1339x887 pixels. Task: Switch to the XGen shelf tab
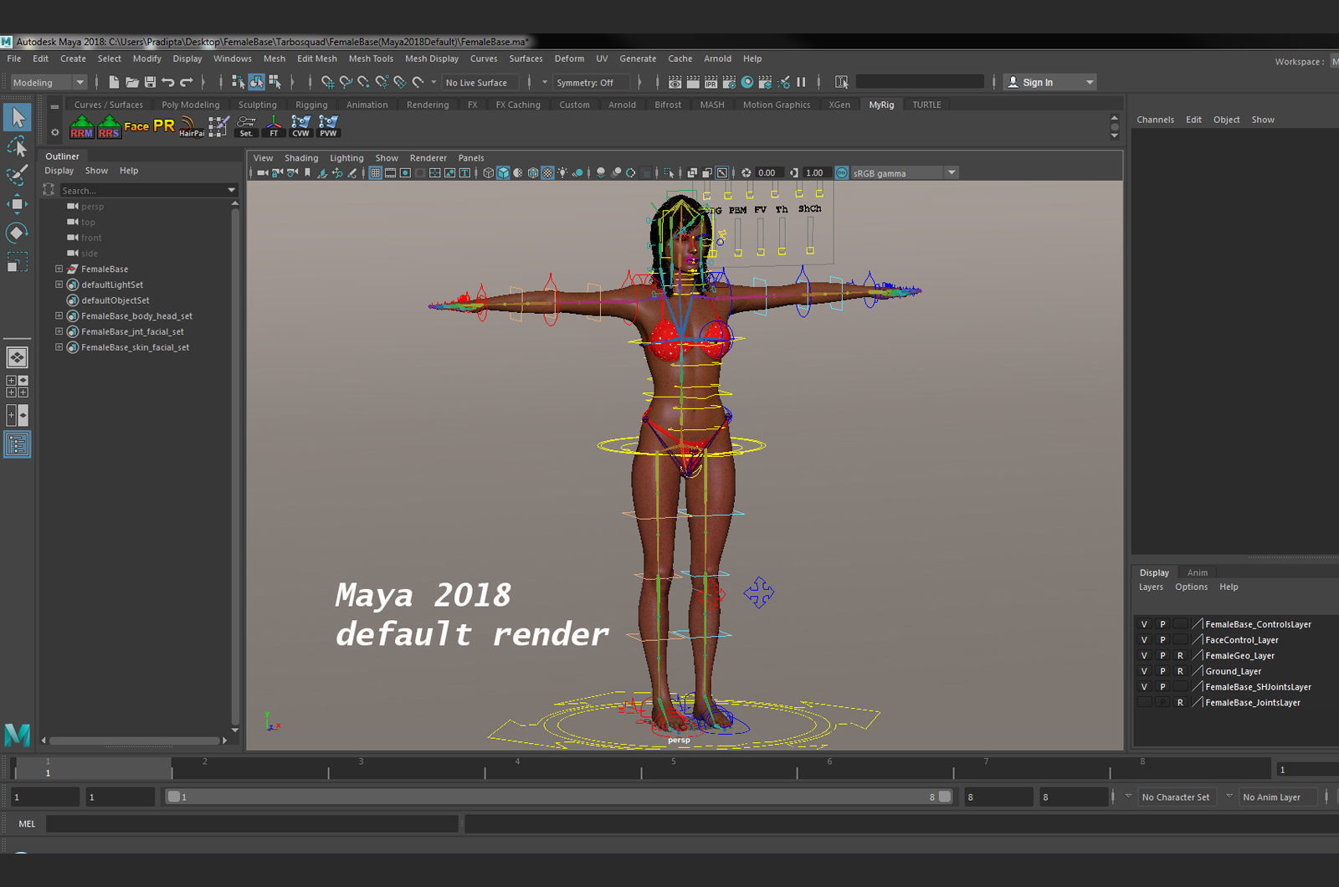(x=839, y=105)
